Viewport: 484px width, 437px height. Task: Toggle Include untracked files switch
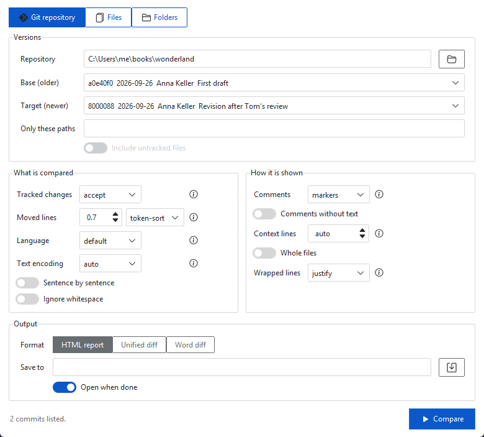tap(96, 148)
